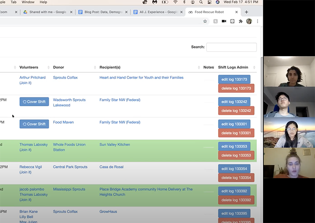The width and height of the screenshot is (315, 223).
Task: Click edit log 133301 button
Action: [234, 124]
